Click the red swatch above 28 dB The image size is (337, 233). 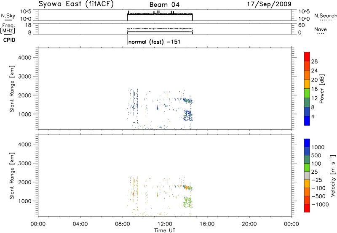pos(307,56)
